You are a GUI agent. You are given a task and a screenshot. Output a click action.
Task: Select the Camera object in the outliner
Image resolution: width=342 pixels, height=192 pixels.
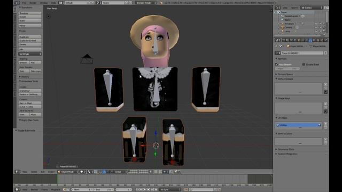click(288, 27)
